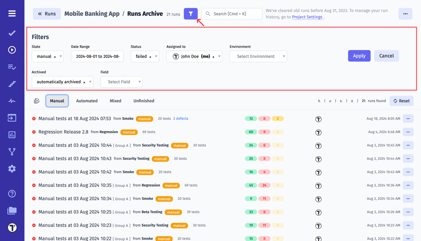Viewport: 421px width, 241px height.
Task: Open the Imports arrow icon in sidebar
Action: (x=12, y=118)
